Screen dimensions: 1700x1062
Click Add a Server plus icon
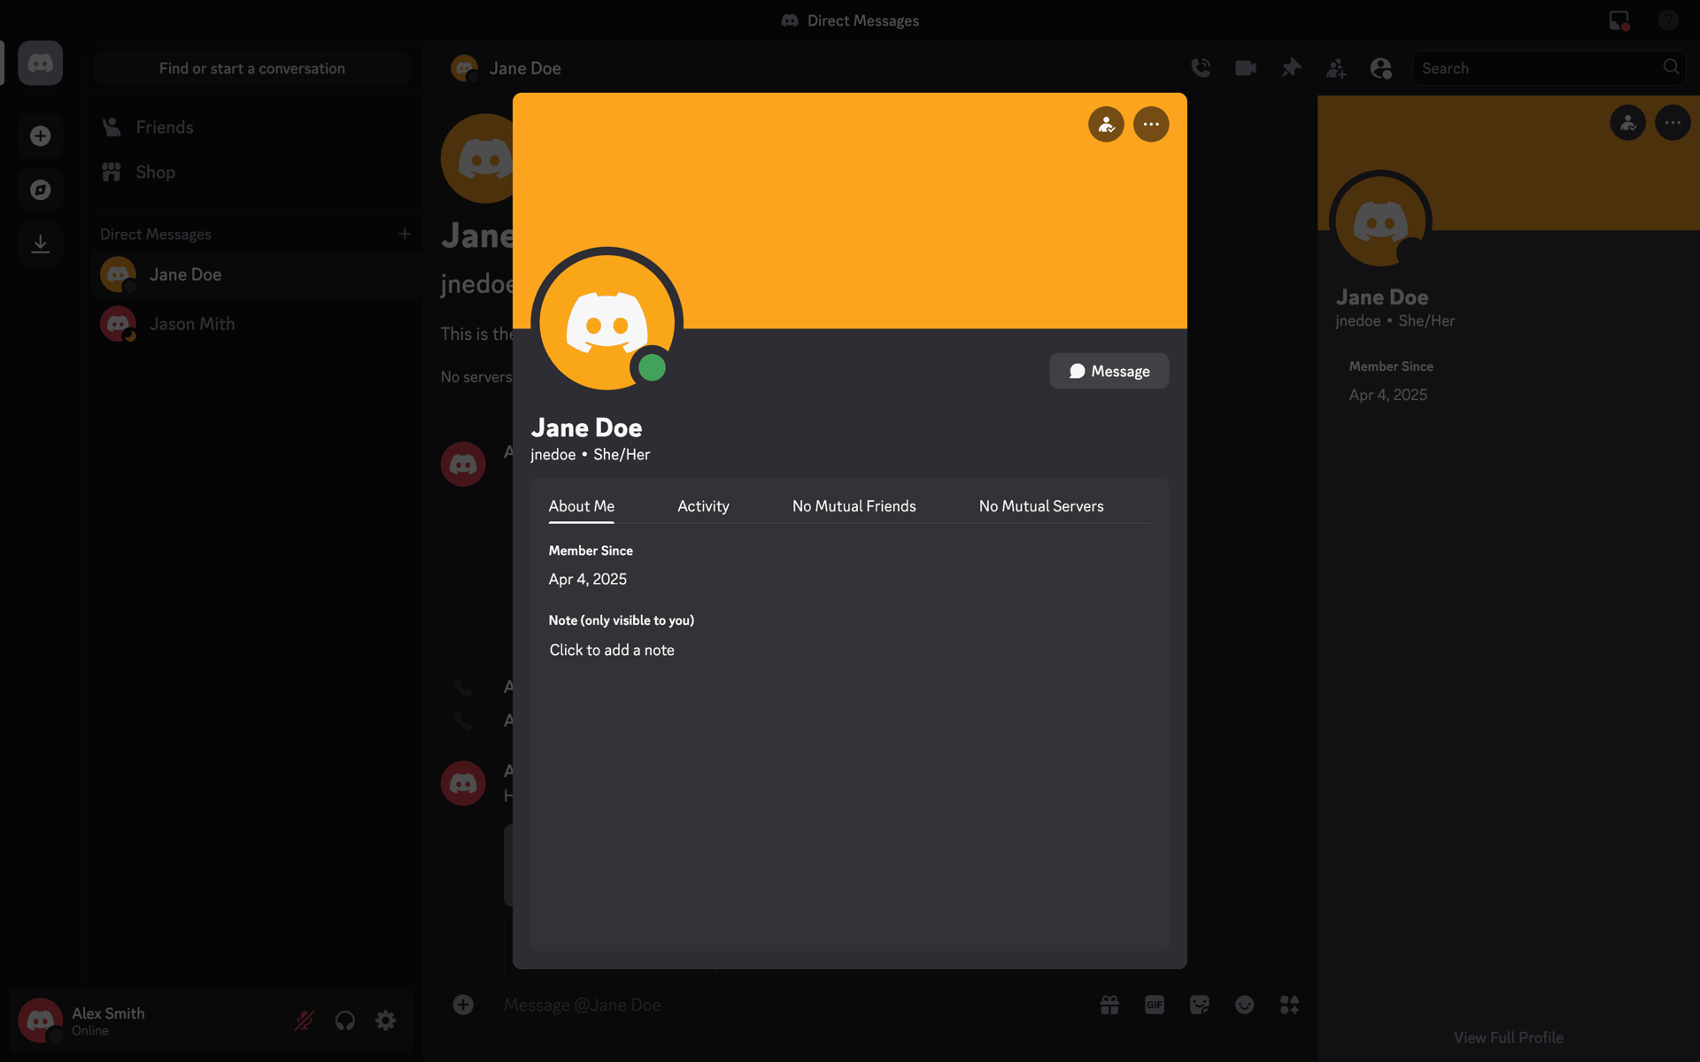click(x=40, y=135)
